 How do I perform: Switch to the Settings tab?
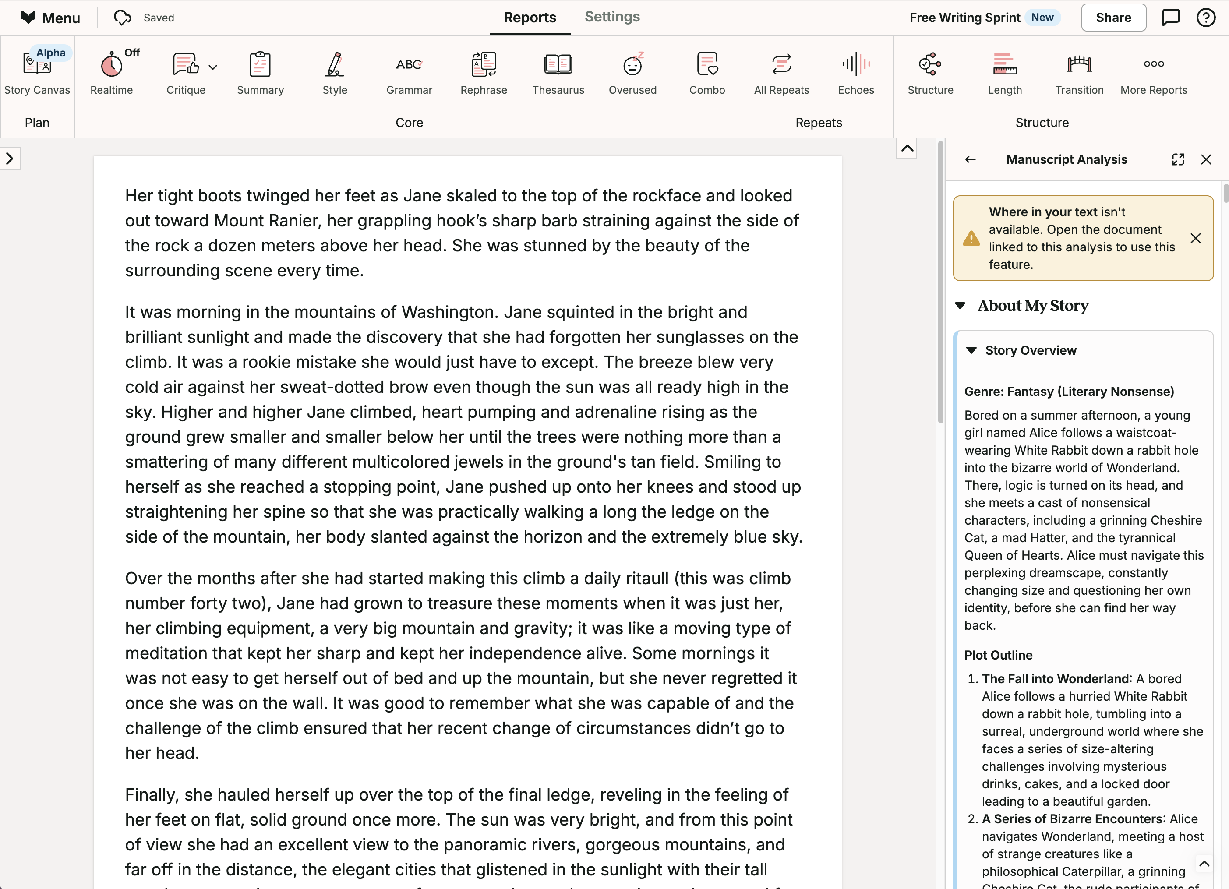612,17
